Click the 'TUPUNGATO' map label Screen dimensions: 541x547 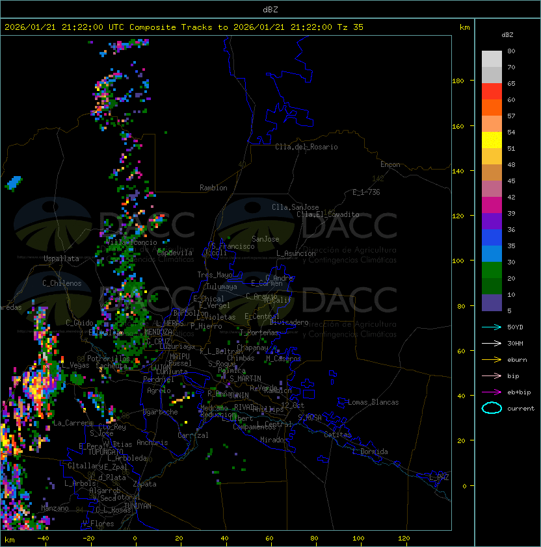(x=105, y=452)
